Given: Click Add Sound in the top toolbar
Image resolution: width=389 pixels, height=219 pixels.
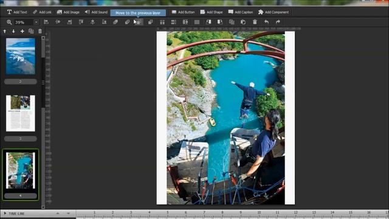Looking at the screenshot, I should [x=96, y=12].
